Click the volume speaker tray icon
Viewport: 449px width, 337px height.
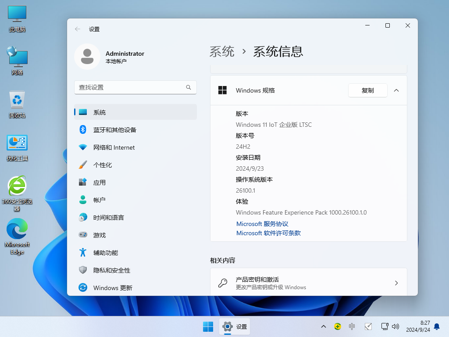coord(396,326)
